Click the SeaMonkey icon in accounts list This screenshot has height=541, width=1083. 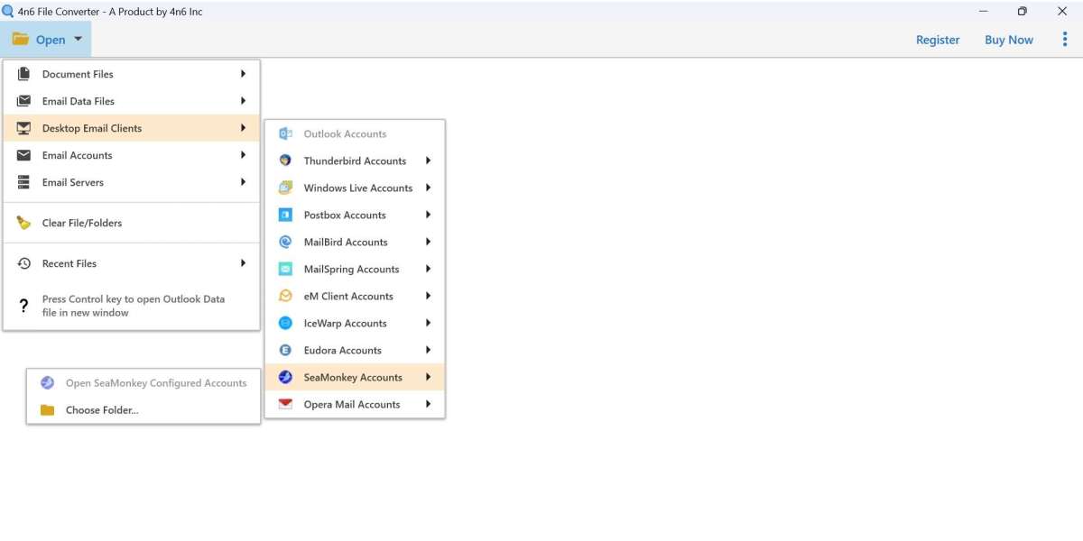(x=285, y=377)
